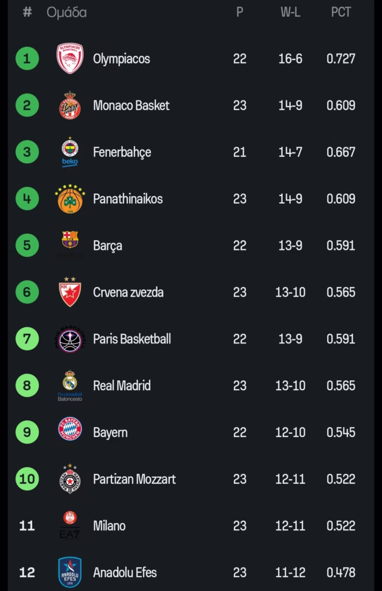Tap the Crvena zvezda shield logo

tap(70, 292)
